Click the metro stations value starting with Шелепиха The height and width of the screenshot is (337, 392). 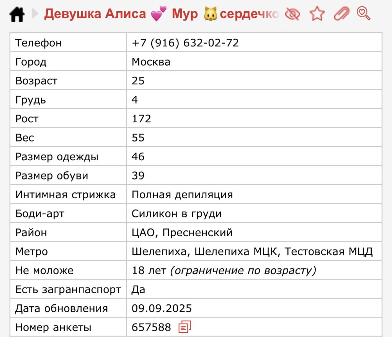click(252, 252)
